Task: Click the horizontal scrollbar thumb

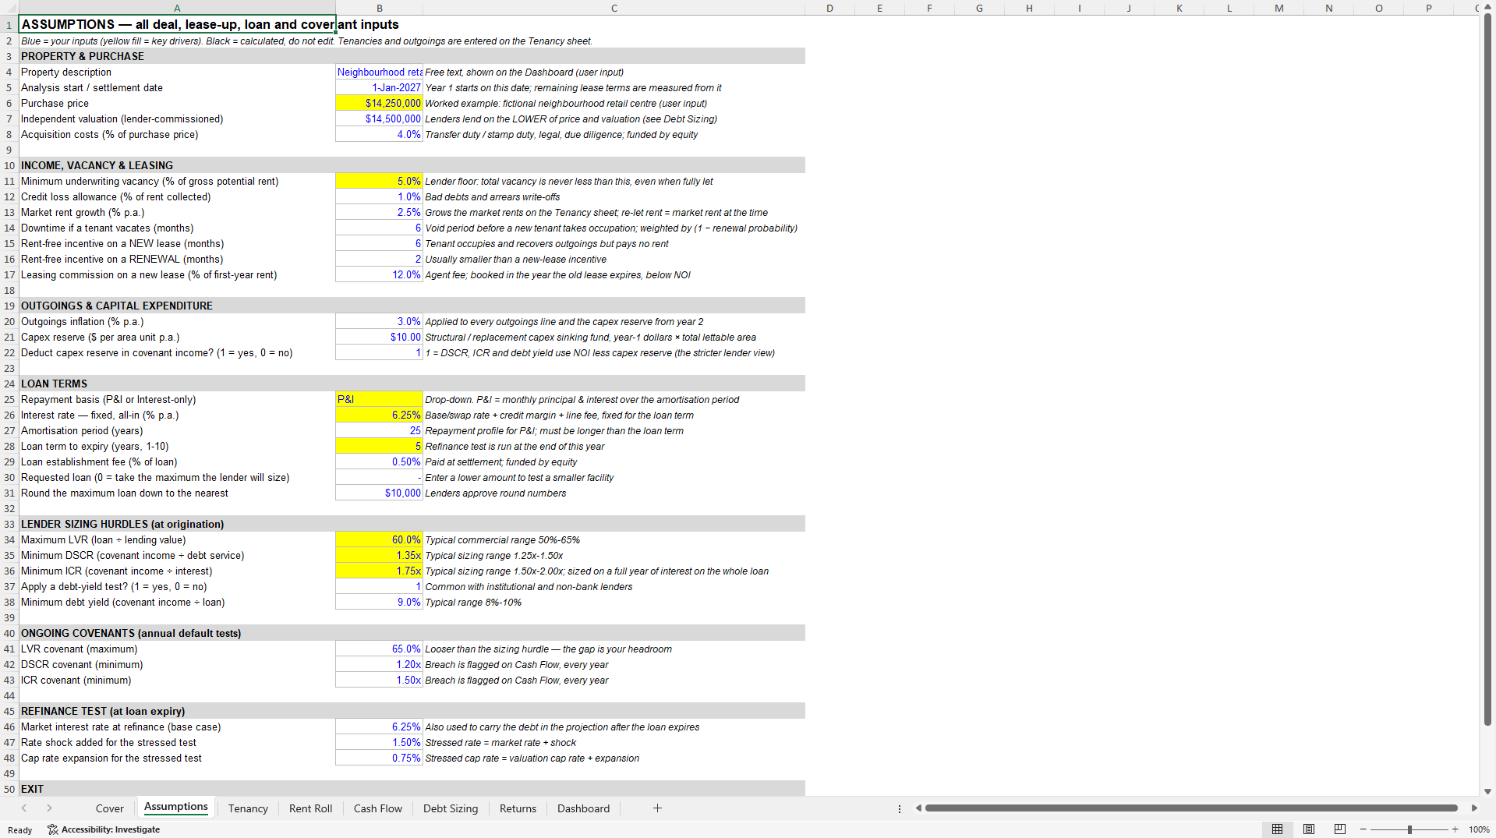Action: point(1191,808)
